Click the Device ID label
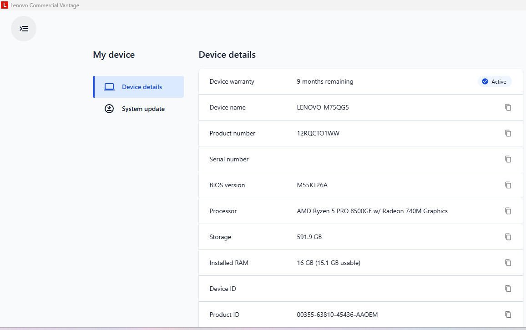 point(223,289)
